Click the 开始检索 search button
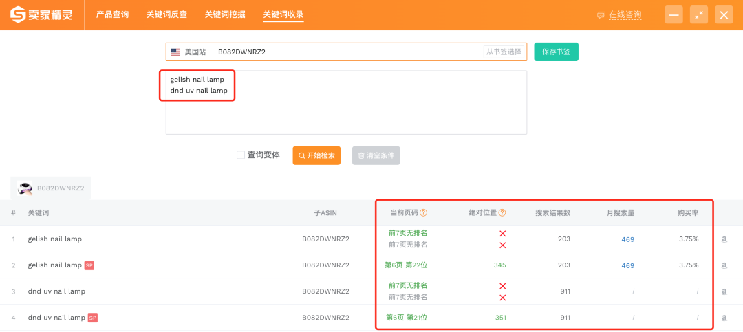Image resolution: width=743 pixels, height=332 pixels. 316,155
